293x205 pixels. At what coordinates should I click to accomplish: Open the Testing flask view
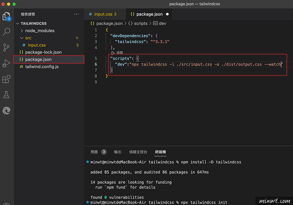point(6,95)
